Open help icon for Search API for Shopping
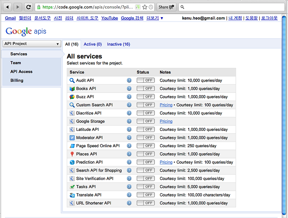This screenshot has height=218, width=288. tap(129, 170)
